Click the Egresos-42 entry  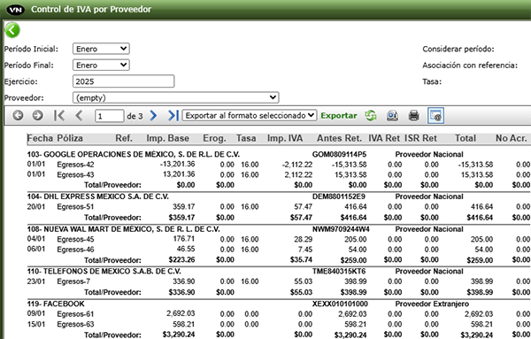click(x=75, y=165)
